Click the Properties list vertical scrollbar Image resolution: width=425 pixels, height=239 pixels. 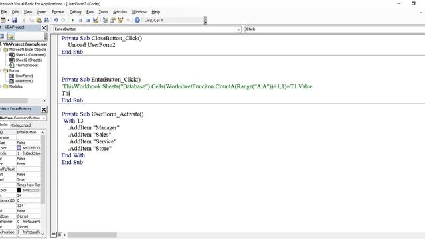tap(42, 169)
